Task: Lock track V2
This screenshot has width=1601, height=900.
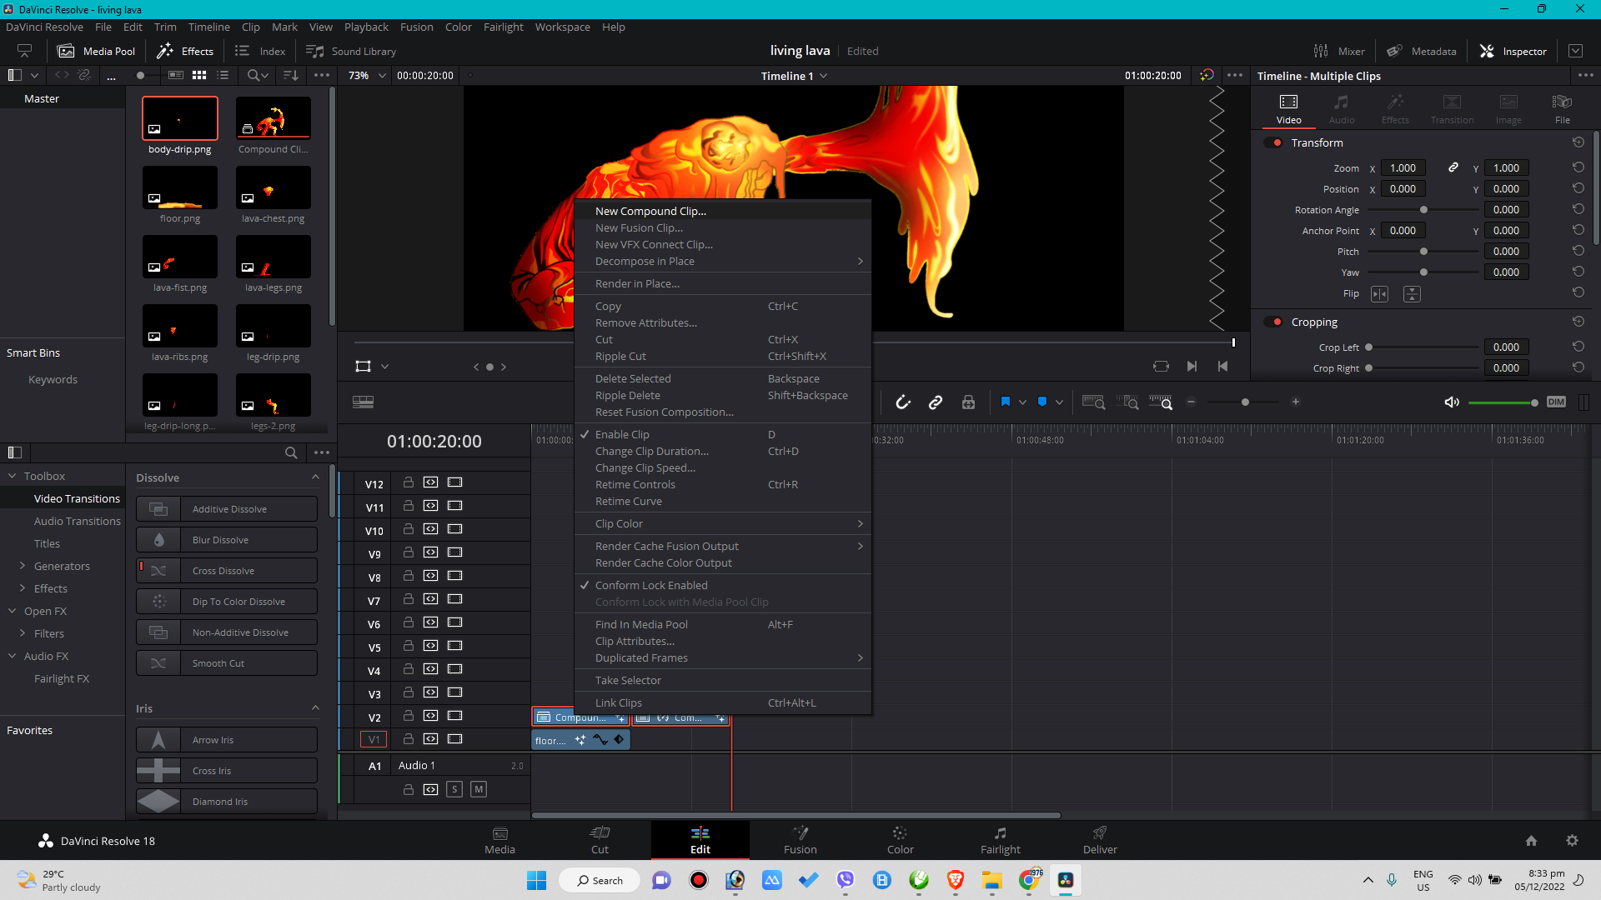Action: pos(409,716)
